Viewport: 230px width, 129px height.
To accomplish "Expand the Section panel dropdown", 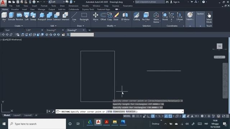I will [x=200, y=26].
